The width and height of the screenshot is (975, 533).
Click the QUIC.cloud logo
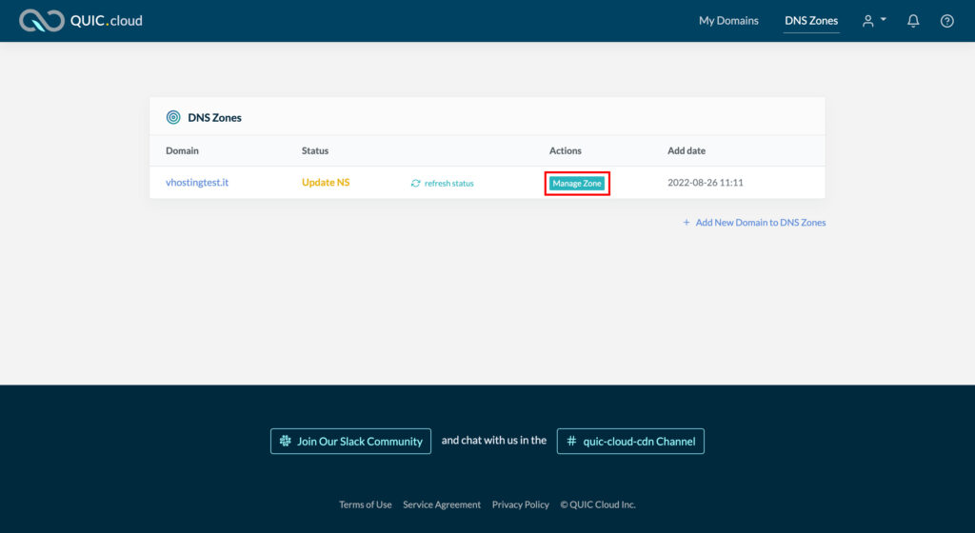click(81, 21)
